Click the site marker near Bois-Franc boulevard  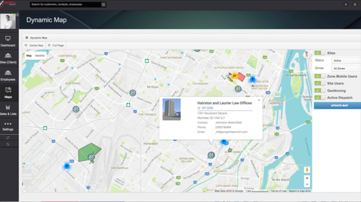coord(76,109)
